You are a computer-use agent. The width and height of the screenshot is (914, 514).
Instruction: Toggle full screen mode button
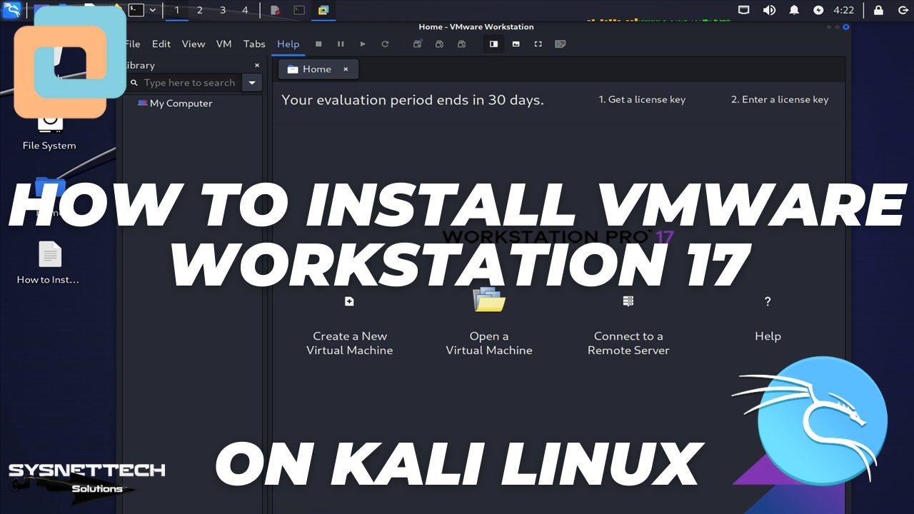pos(538,44)
